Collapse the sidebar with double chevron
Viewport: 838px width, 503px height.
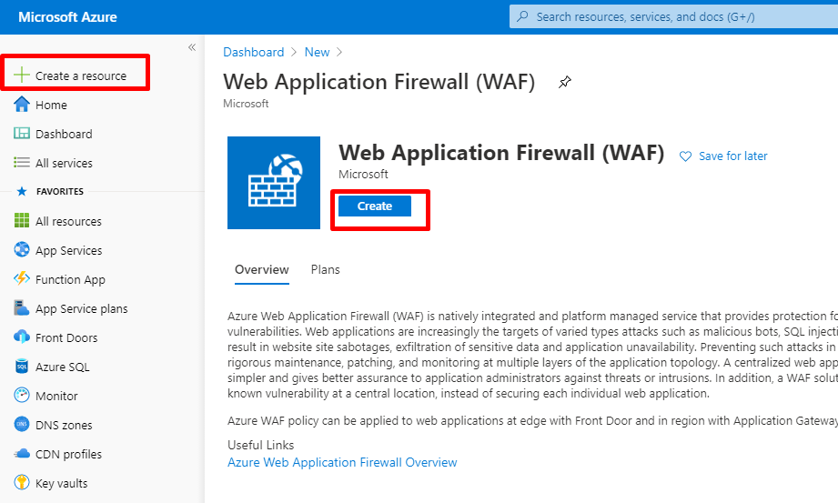pyautogui.click(x=192, y=47)
